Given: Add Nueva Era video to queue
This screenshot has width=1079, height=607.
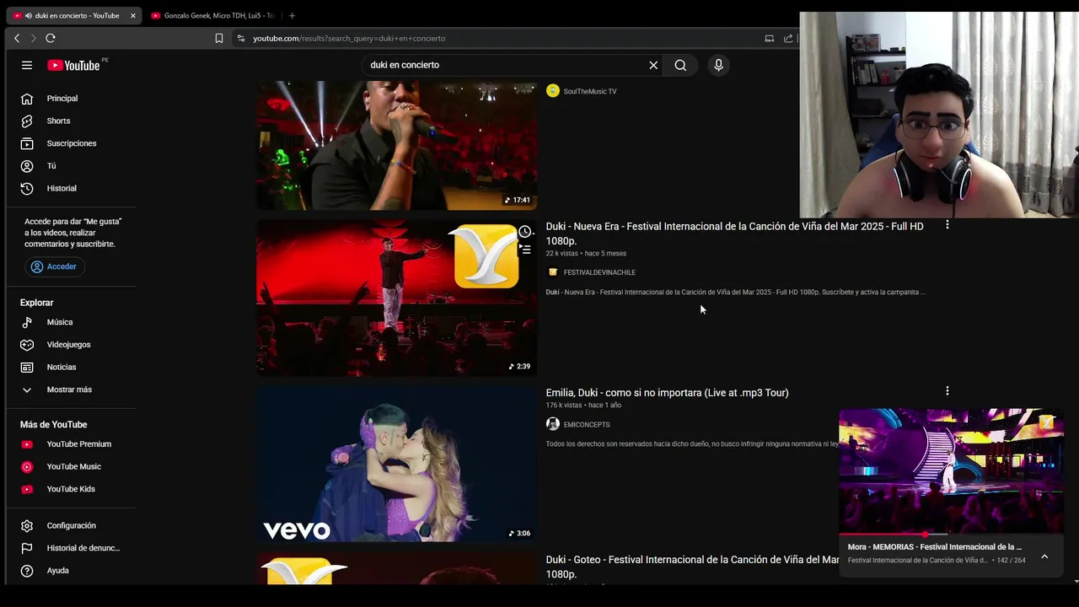Looking at the screenshot, I should click(x=525, y=250).
